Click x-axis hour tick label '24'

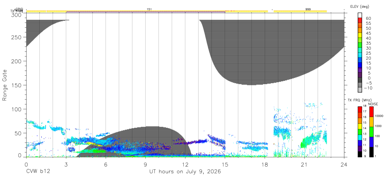pos(344,164)
